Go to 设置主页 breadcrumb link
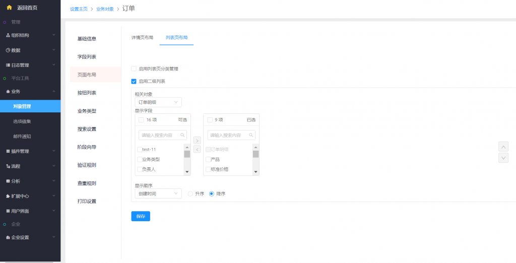Image resolution: width=516 pixels, height=263 pixels. [79, 9]
